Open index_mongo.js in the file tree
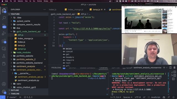The width and height of the screenshot is (177, 99). click(x=25, y=38)
